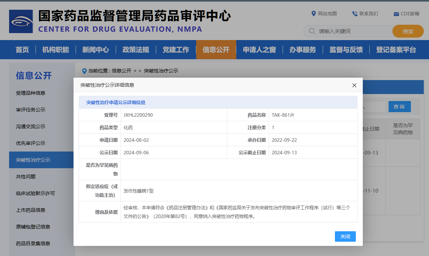This screenshot has height=256, width=429.
Task: Open the 机构职能 navigation item
Action: point(56,50)
